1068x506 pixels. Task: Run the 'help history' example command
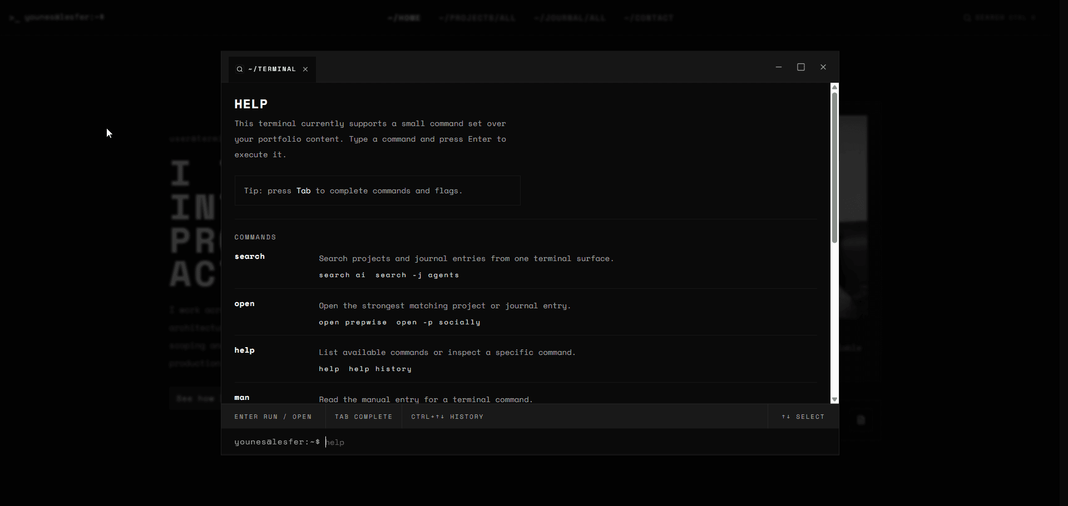pos(380,369)
